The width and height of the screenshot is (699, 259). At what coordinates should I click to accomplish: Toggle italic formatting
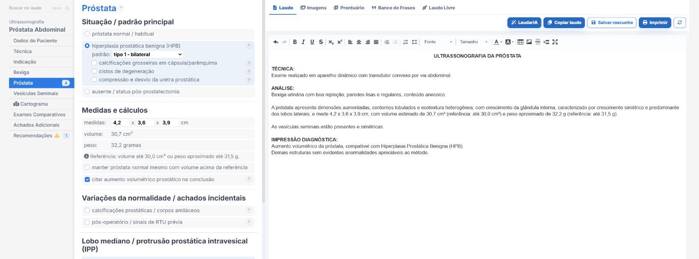click(x=303, y=42)
